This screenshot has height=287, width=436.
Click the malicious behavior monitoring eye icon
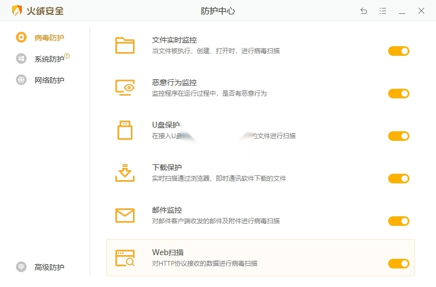tap(125, 88)
